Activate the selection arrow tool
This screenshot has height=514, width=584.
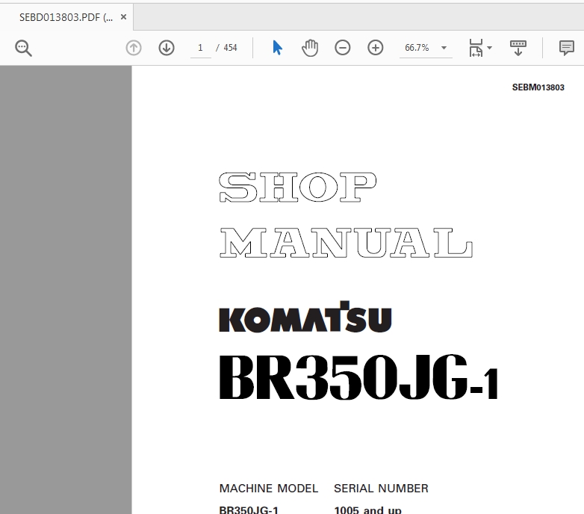(x=278, y=48)
